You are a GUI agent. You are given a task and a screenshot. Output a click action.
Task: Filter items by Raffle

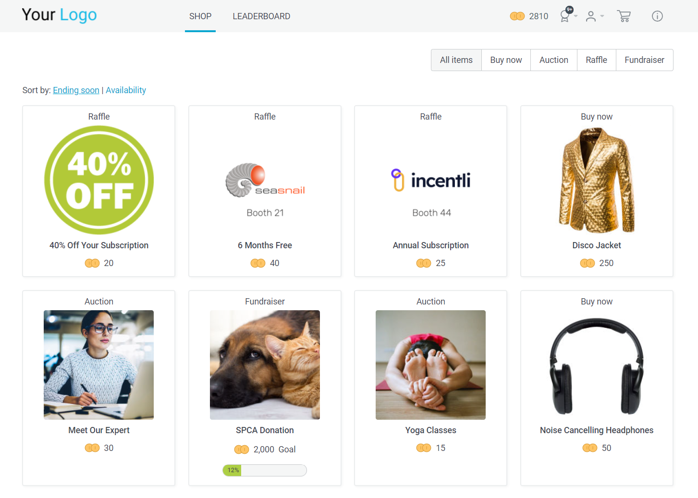(596, 60)
